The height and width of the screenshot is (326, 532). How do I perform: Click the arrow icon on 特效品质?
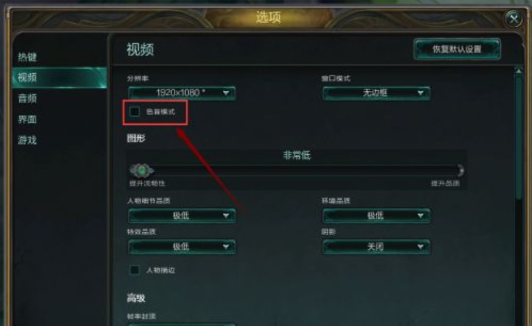226,247
